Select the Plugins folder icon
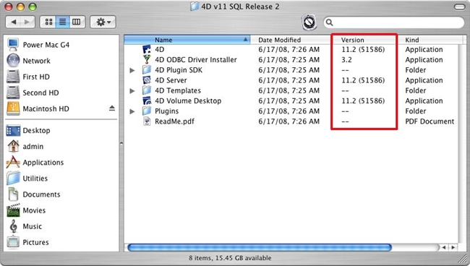470x266 pixels. [147, 111]
